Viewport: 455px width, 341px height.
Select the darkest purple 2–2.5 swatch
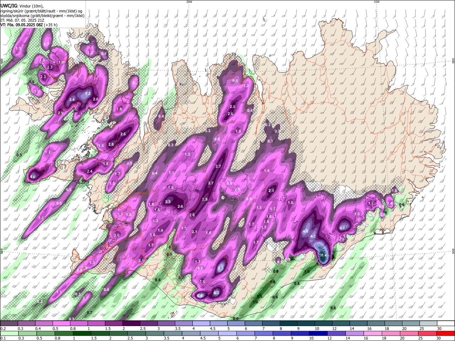point(131,324)
